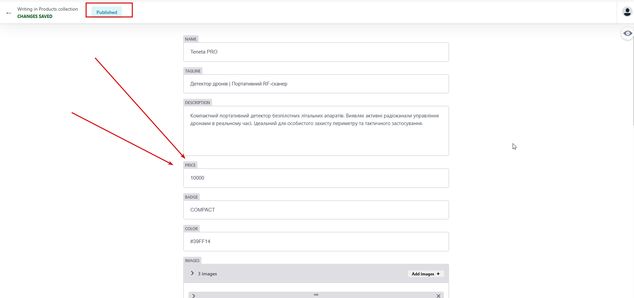
Task: Open the user account avatar menu
Action: click(627, 12)
